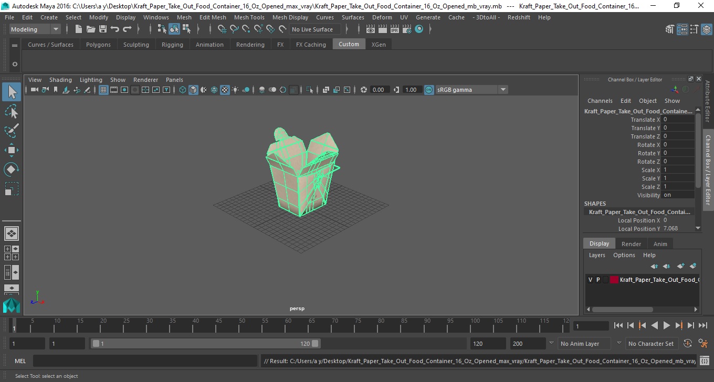This screenshot has width=714, height=382.
Task: Switch to Polygons shelf tab
Action: pyautogui.click(x=98, y=45)
